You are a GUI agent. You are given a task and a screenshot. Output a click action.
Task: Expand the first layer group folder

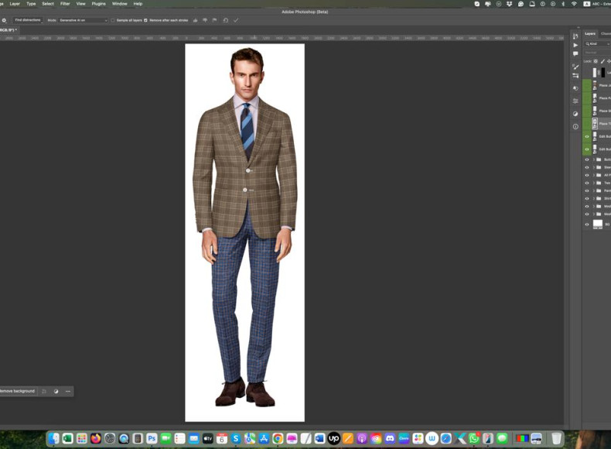[593, 159]
